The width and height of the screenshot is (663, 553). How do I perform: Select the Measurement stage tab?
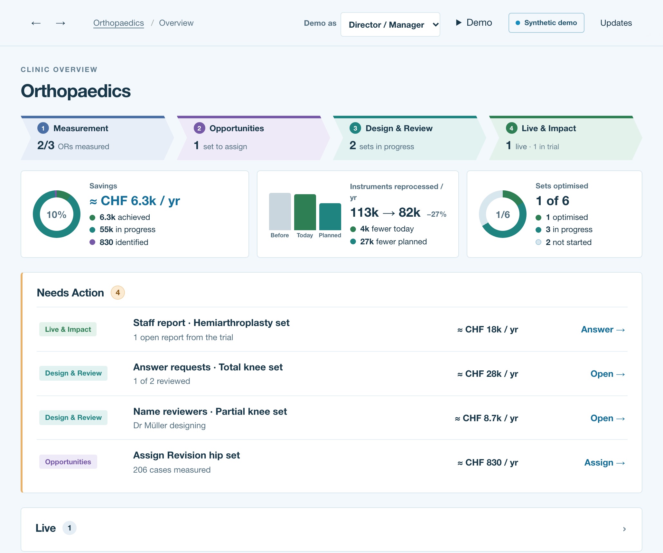(x=97, y=138)
